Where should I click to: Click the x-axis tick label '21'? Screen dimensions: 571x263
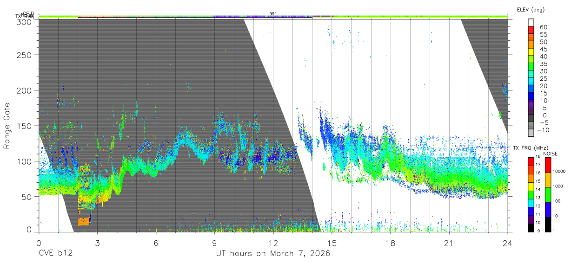coord(449,243)
